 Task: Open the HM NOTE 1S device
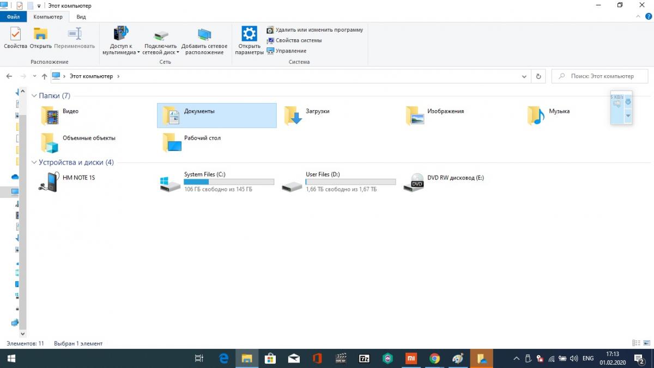78,178
